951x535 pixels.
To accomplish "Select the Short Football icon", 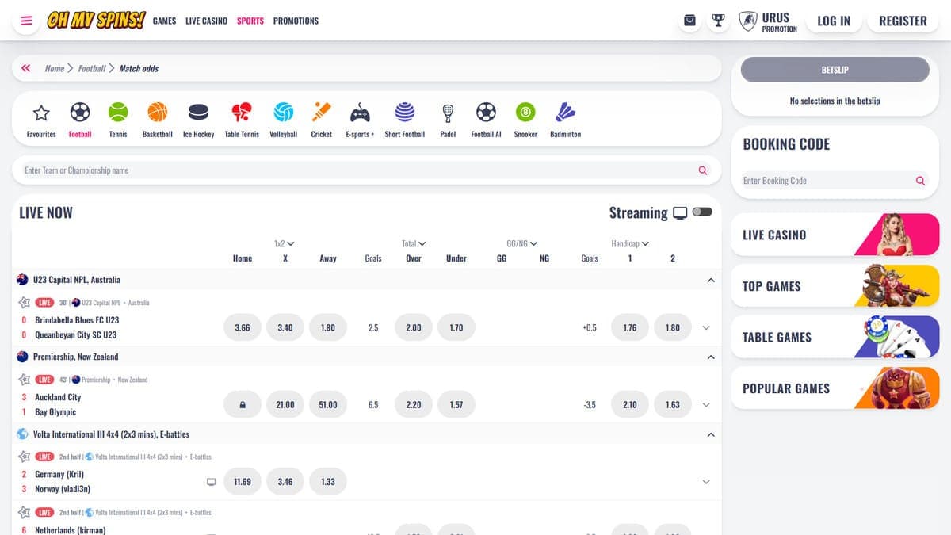I will pos(405,113).
